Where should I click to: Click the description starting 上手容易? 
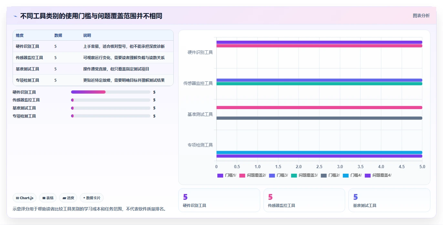click(124, 46)
